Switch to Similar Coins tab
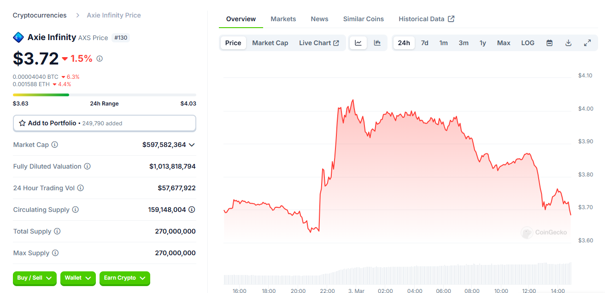This screenshot has width=605, height=293. 363,19
